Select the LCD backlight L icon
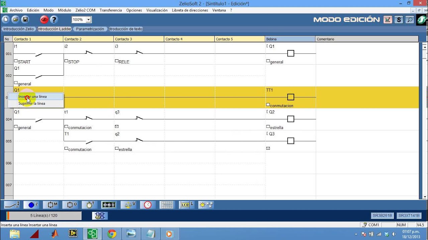 point(186,205)
